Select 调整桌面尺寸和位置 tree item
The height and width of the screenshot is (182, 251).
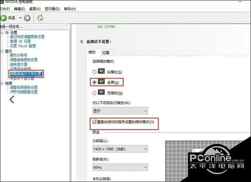click(x=26, y=74)
